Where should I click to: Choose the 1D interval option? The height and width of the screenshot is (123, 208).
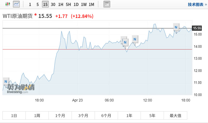coord(76,4)
